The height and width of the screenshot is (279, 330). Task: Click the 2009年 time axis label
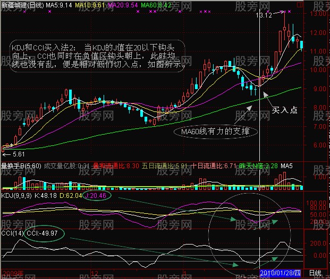13,273
